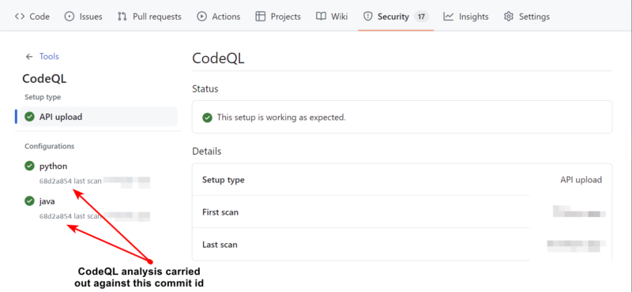This screenshot has width=632, height=292.
Task: Click the sidebar 'Setup type' label
Action: [x=43, y=97]
